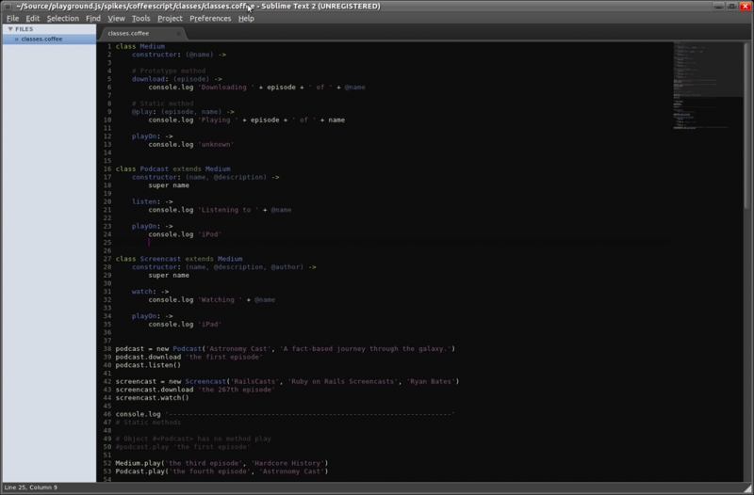Image resolution: width=754 pixels, height=495 pixels.
Task: Open the Edit menu
Action: pyautogui.click(x=33, y=18)
